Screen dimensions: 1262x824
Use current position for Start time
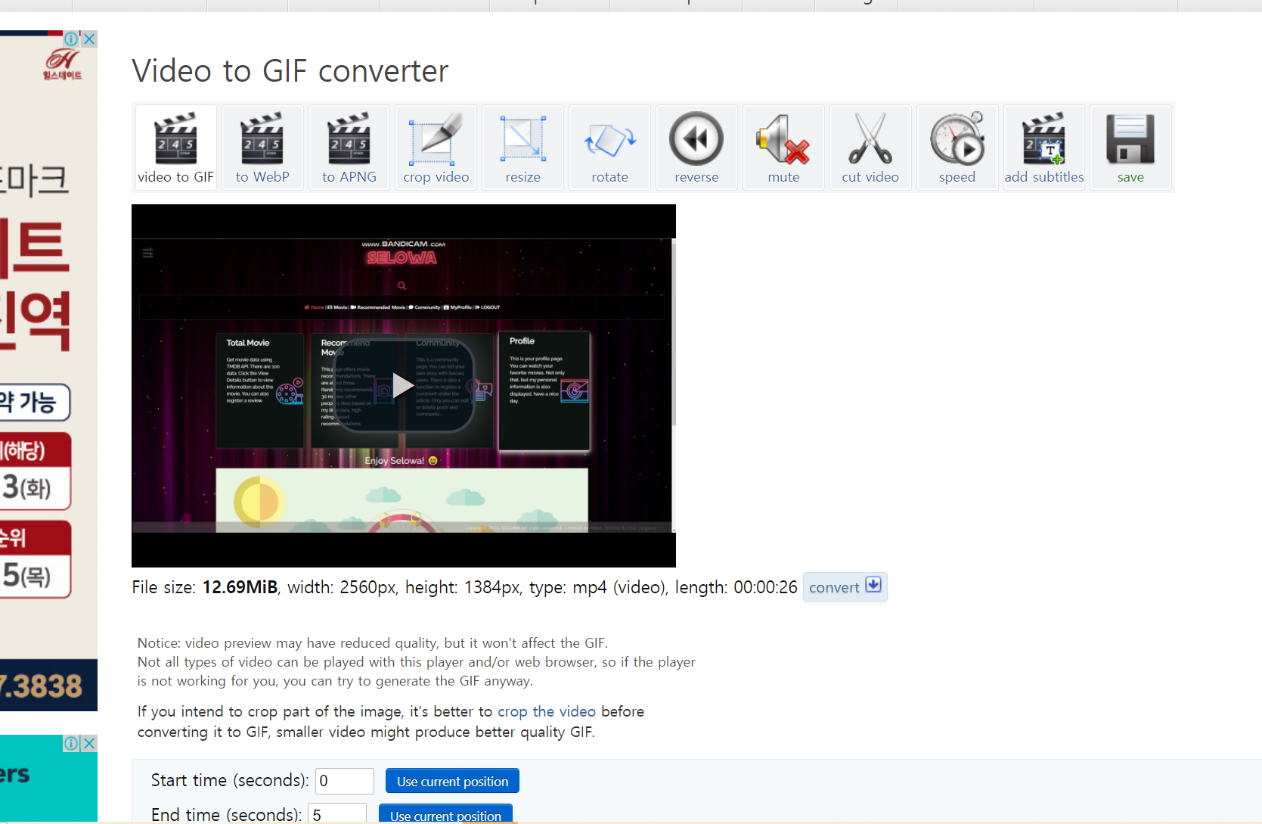452,781
